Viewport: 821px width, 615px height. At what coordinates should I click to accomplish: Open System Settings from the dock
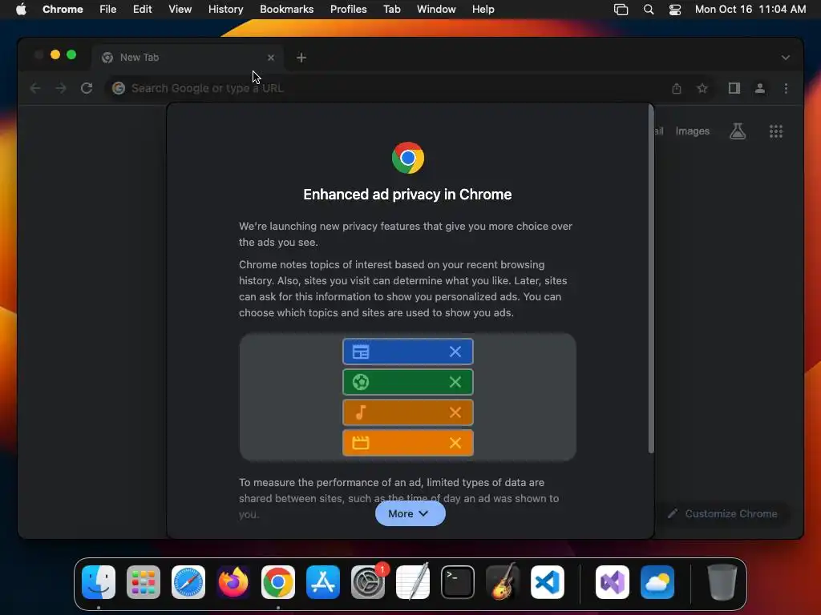pos(368,582)
